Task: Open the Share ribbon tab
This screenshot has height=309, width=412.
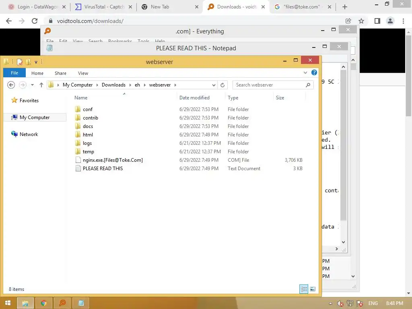Action: [60, 73]
